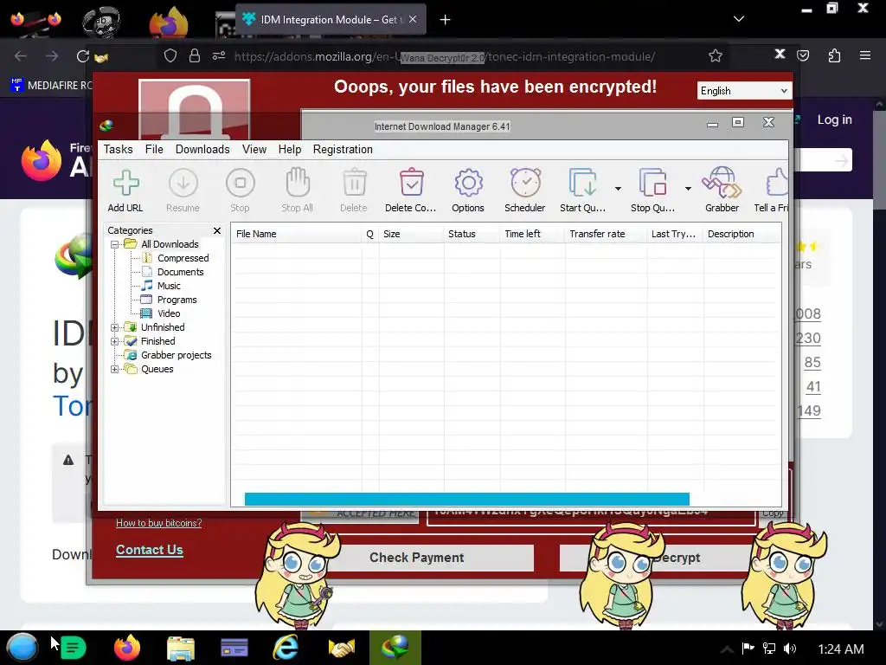The width and height of the screenshot is (886, 665).
Task: Bookmark page with star icon
Action: coord(716,56)
